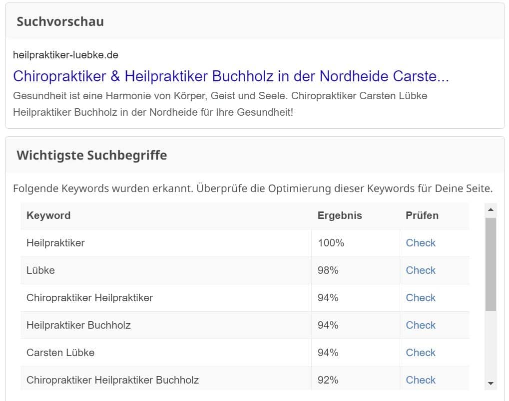Click the Suchvorschau panel heading

(x=60, y=22)
